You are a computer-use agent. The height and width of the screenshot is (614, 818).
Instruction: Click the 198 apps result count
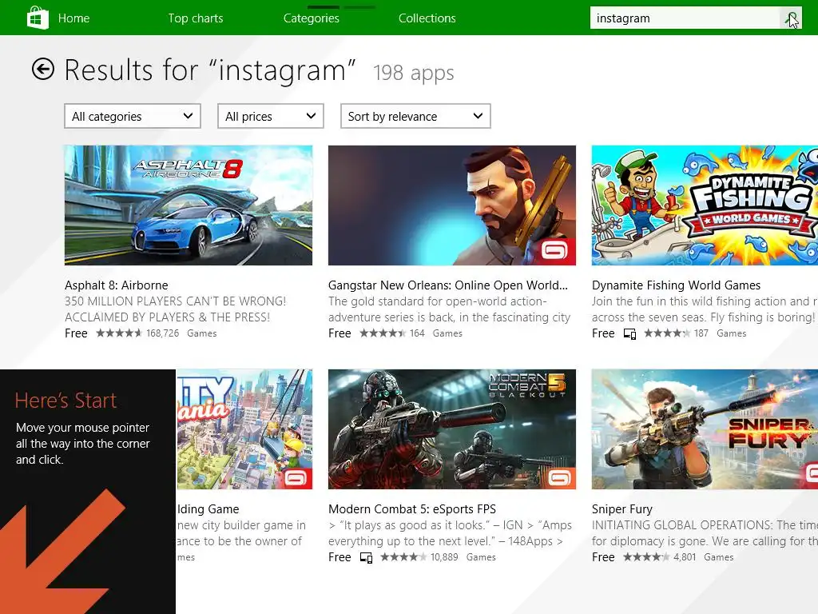pos(414,73)
